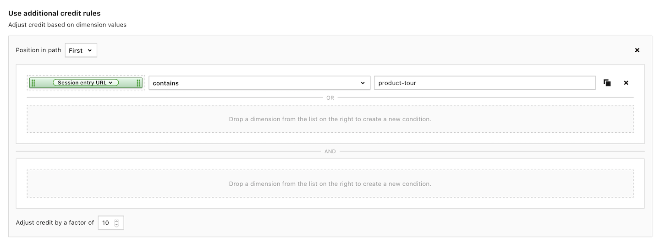Open the Position in path dropdown
This screenshot has height=243, width=660.
81,50
